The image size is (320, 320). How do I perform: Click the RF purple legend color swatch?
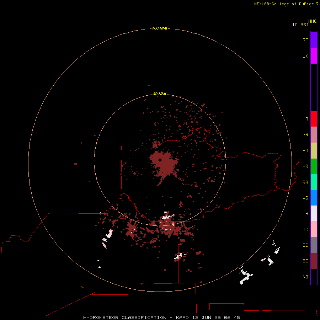click(x=314, y=40)
